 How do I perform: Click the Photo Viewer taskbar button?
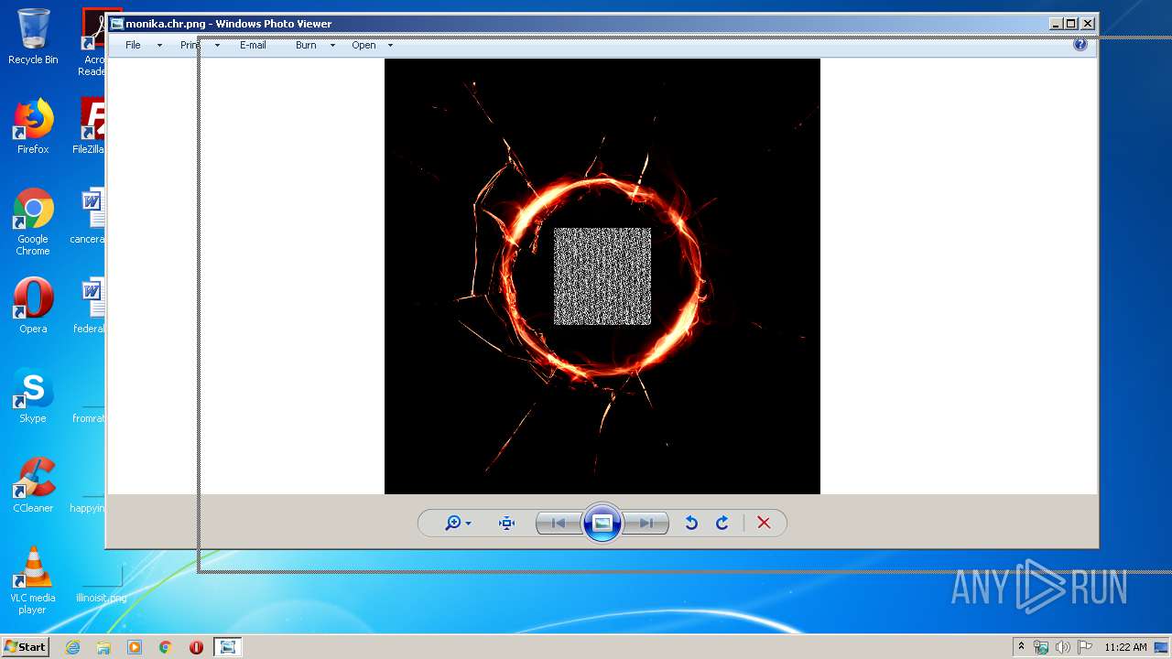227,647
